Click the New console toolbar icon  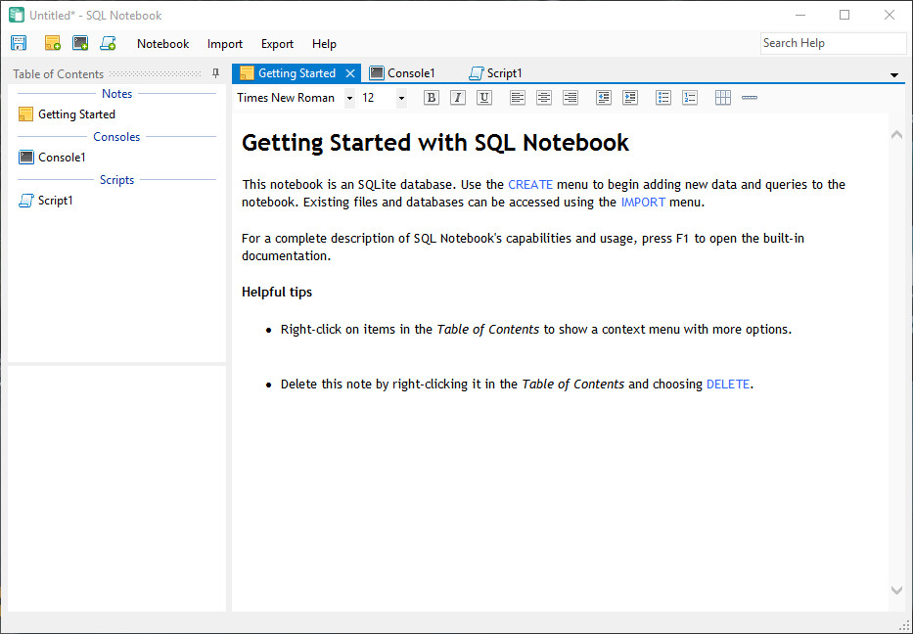(x=80, y=43)
